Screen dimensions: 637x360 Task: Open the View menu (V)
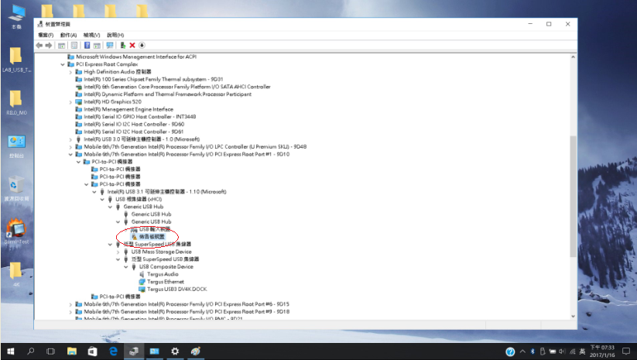[92, 35]
